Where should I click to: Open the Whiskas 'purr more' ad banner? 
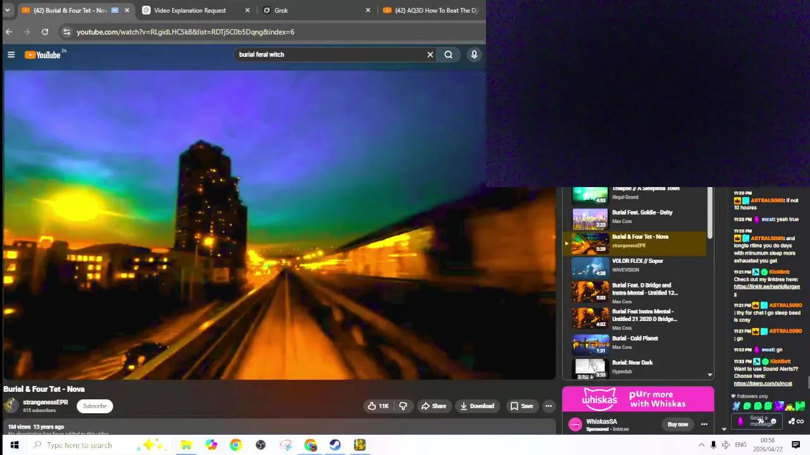[x=638, y=399]
